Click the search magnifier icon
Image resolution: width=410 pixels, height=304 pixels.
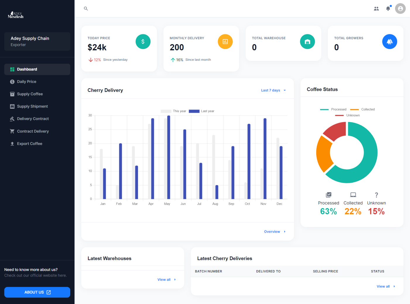coord(86,8)
